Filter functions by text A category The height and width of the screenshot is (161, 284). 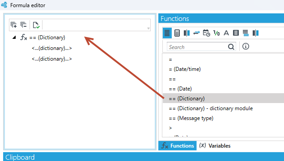tap(226, 33)
